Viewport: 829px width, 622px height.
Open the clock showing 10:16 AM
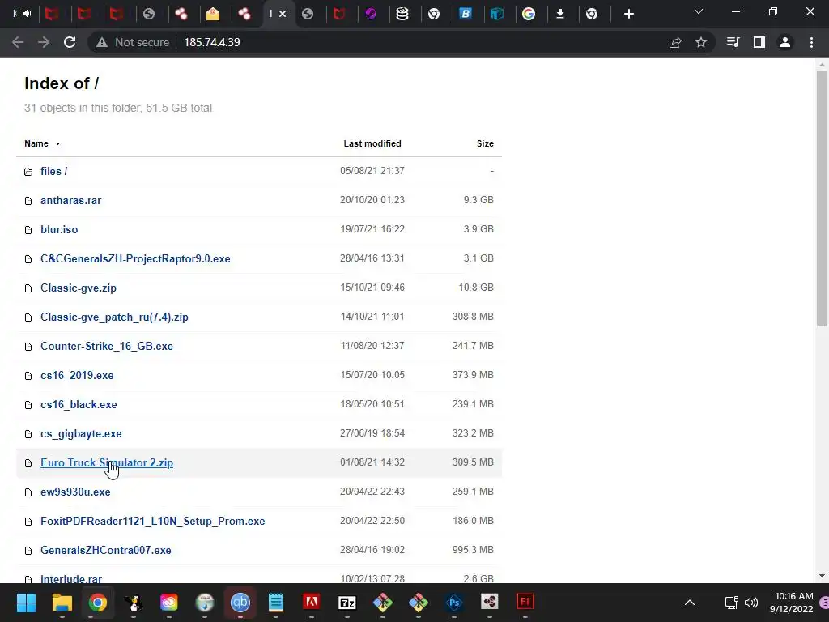tap(791, 603)
